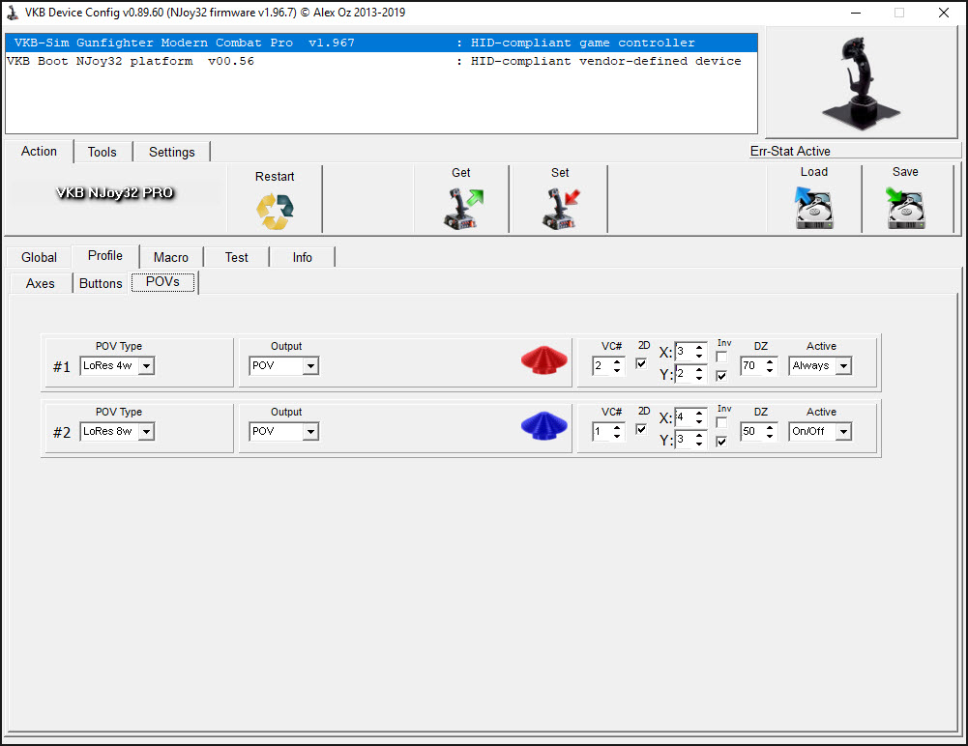Viewport: 968px width, 746px height.
Task: Open the Profile tab
Action: pyautogui.click(x=105, y=255)
